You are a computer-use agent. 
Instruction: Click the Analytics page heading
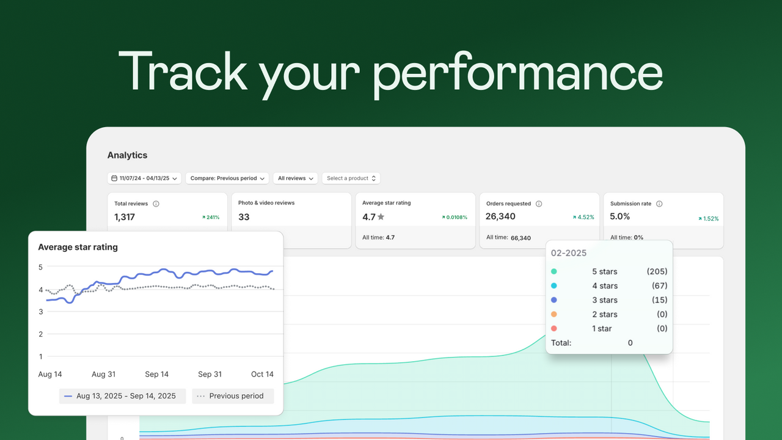coord(127,155)
